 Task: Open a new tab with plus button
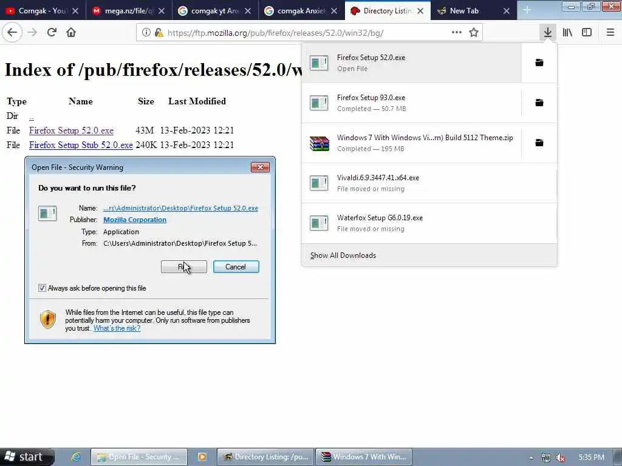[x=527, y=10]
